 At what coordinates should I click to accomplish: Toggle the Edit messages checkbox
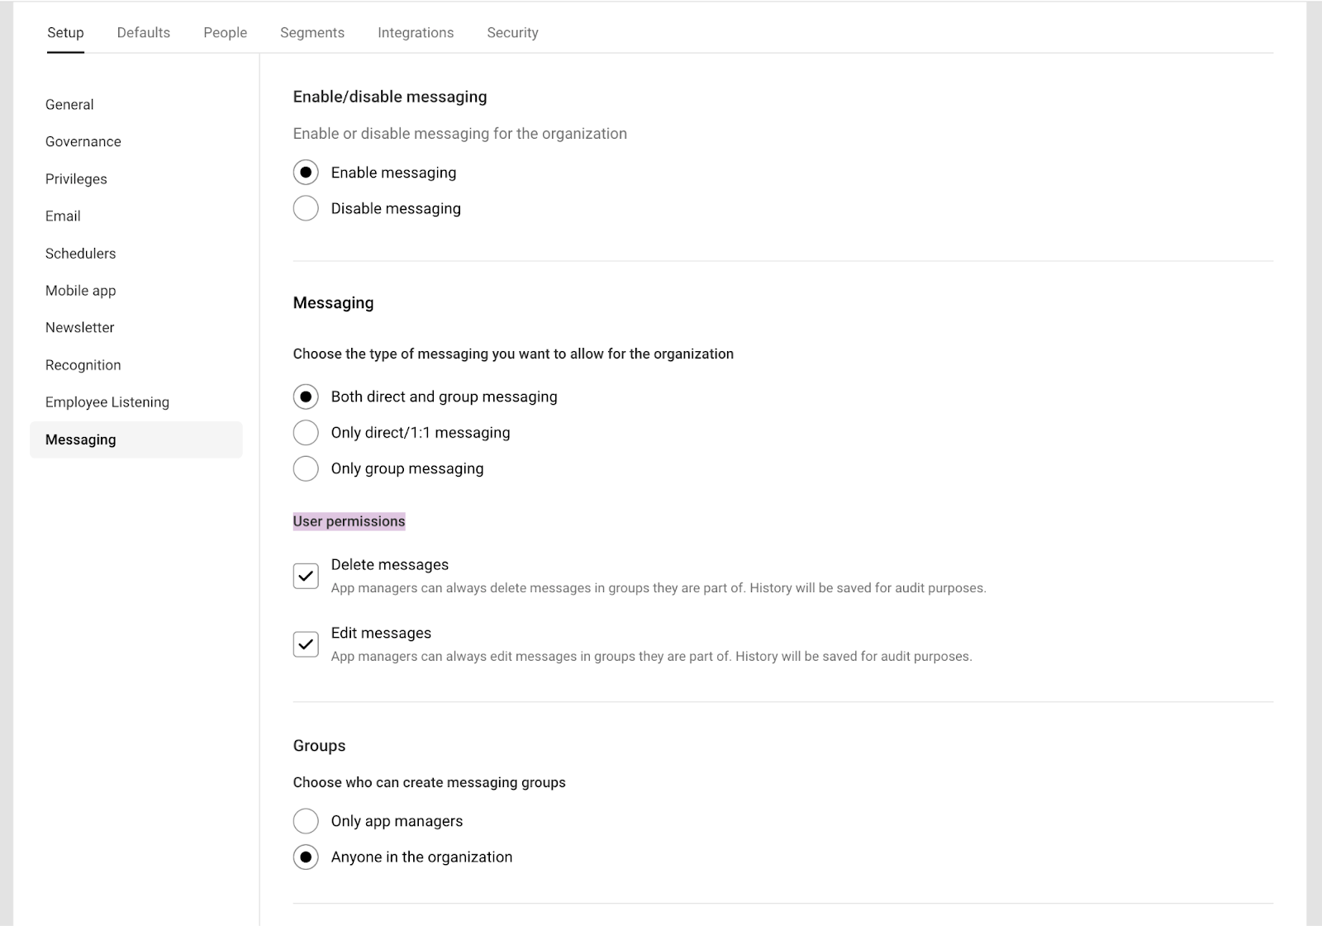click(306, 644)
